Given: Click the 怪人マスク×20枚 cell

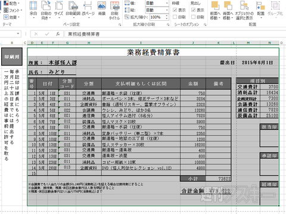Looking at the screenshot, I should [141, 121].
